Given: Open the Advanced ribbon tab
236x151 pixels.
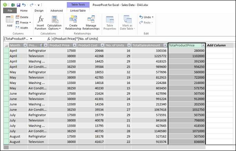Looking at the screenshot, I should pos(56,11).
